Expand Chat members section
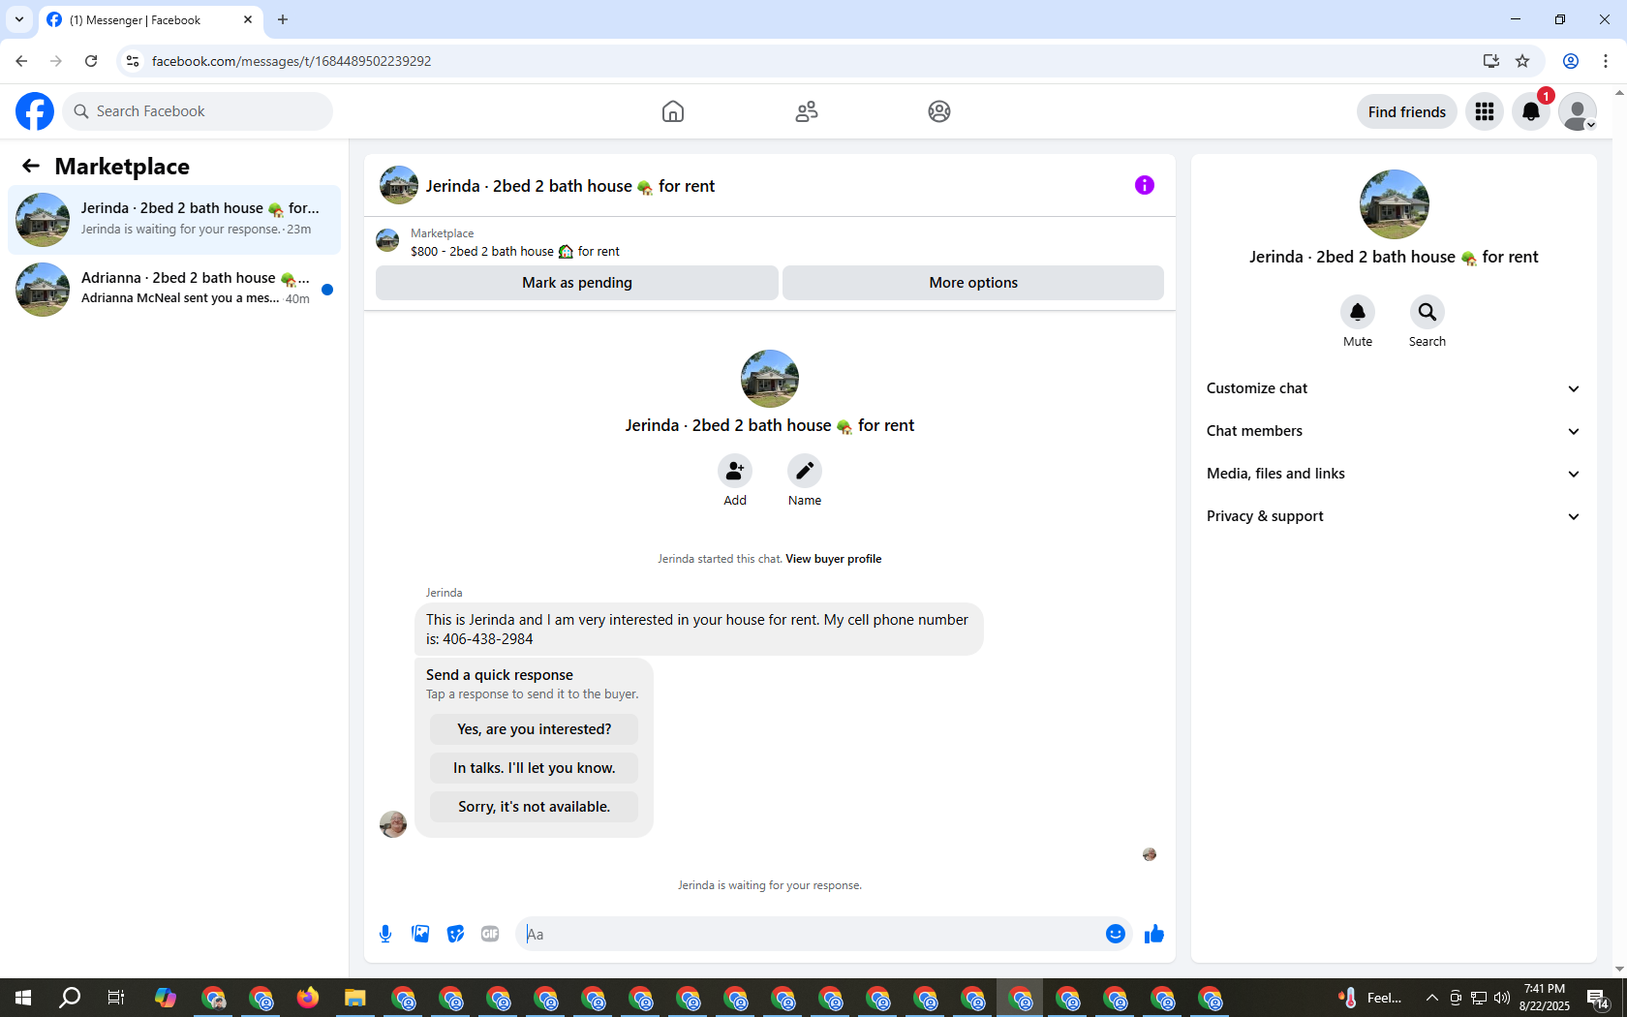Viewport: 1627px width, 1017px height. pos(1394,431)
